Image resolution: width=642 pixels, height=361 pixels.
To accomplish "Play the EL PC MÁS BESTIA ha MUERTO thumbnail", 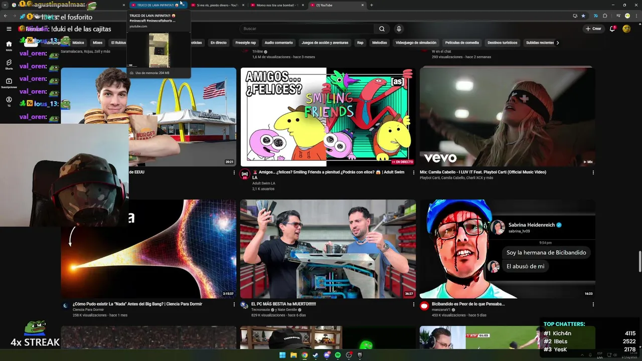I will (x=328, y=249).
